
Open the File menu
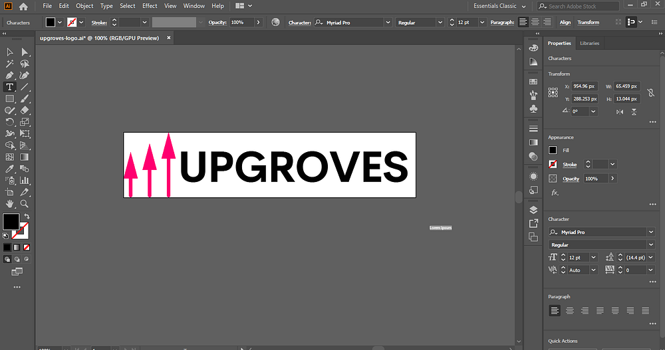coord(47,6)
